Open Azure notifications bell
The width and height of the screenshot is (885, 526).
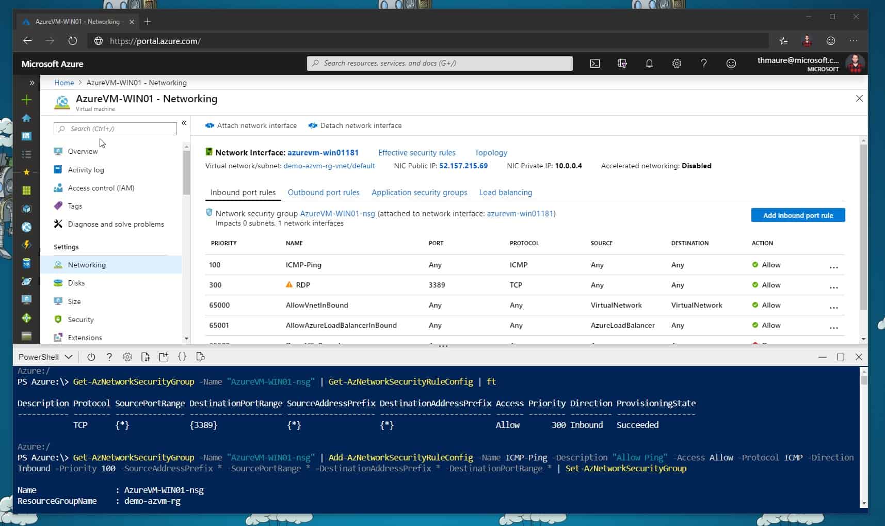click(x=649, y=63)
